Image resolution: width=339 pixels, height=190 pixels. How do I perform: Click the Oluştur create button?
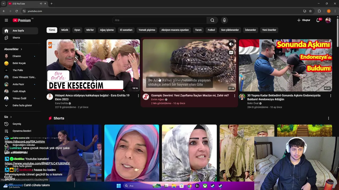click(x=304, y=20)
